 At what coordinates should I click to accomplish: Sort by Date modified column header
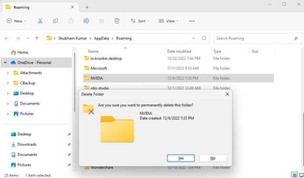[179, 51]
